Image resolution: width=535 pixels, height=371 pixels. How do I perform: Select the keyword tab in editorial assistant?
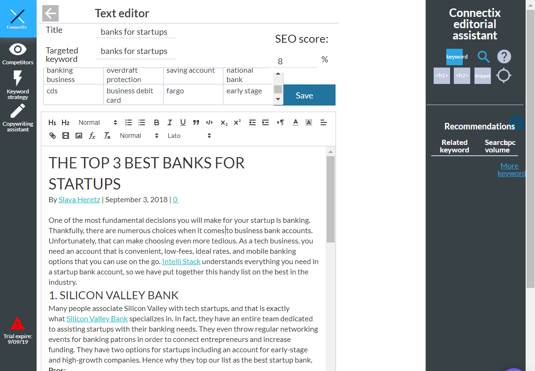pyautogui.click(x=454, y=57)
